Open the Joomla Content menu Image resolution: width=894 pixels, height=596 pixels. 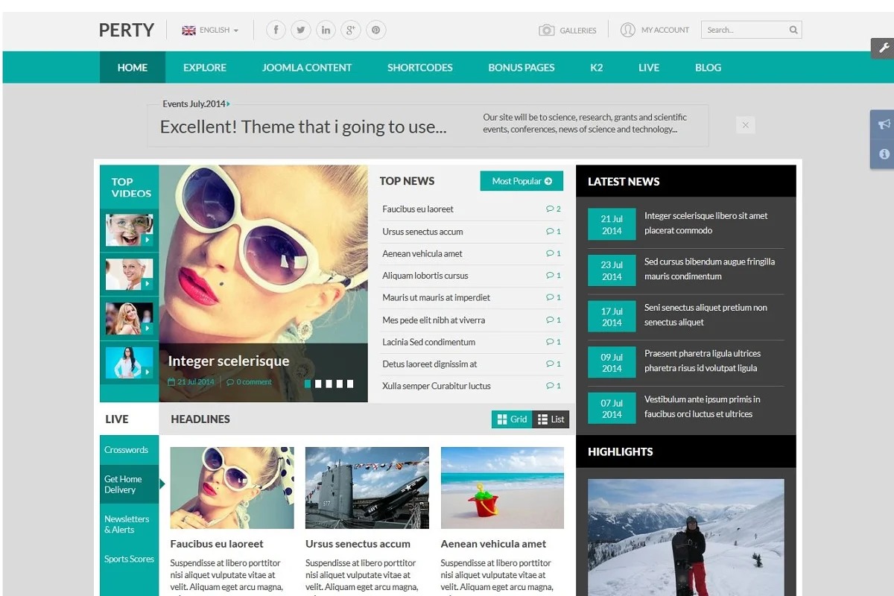[306, 68]
